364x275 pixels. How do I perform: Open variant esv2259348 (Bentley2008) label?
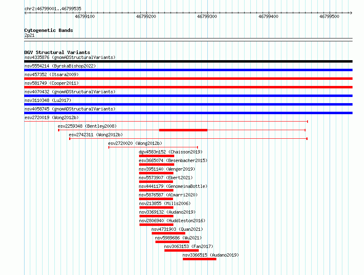[x=87, y=126]
